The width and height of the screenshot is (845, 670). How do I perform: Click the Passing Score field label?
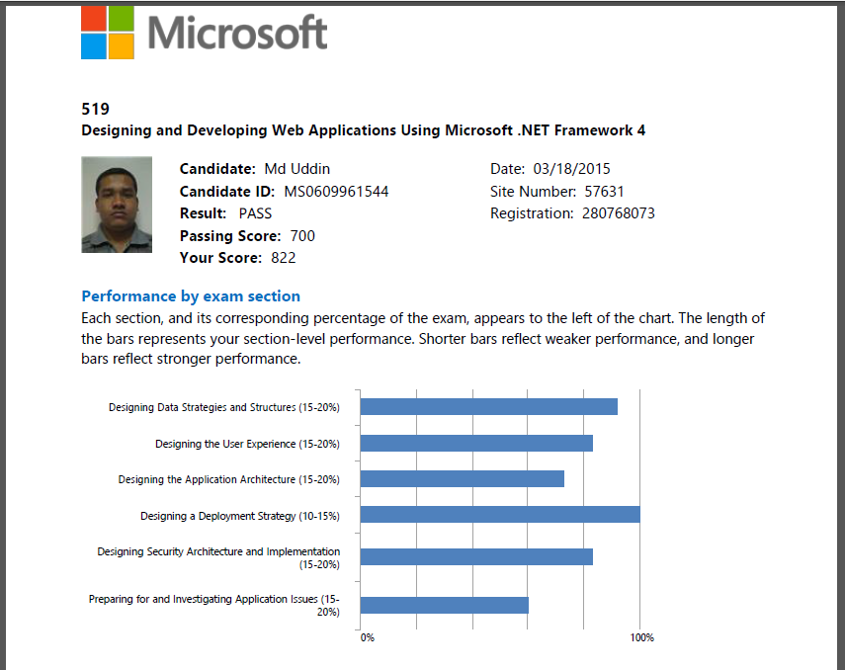coord(230,235)
